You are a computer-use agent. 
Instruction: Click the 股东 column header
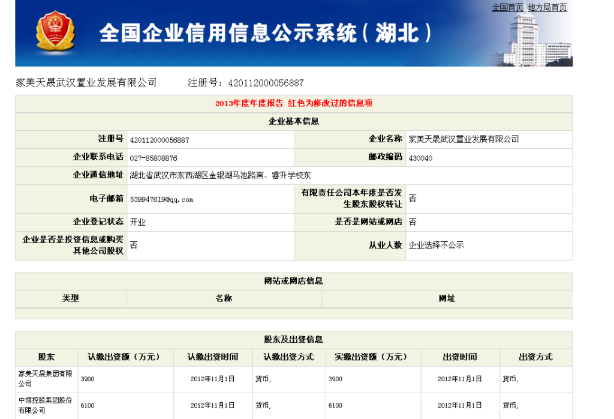[46, 357]
